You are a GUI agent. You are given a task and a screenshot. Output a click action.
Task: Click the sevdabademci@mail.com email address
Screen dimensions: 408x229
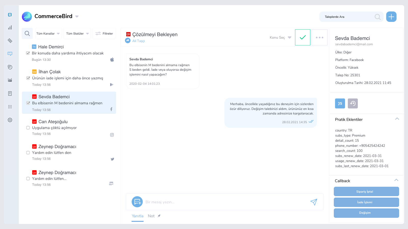[x=354, y=44]
